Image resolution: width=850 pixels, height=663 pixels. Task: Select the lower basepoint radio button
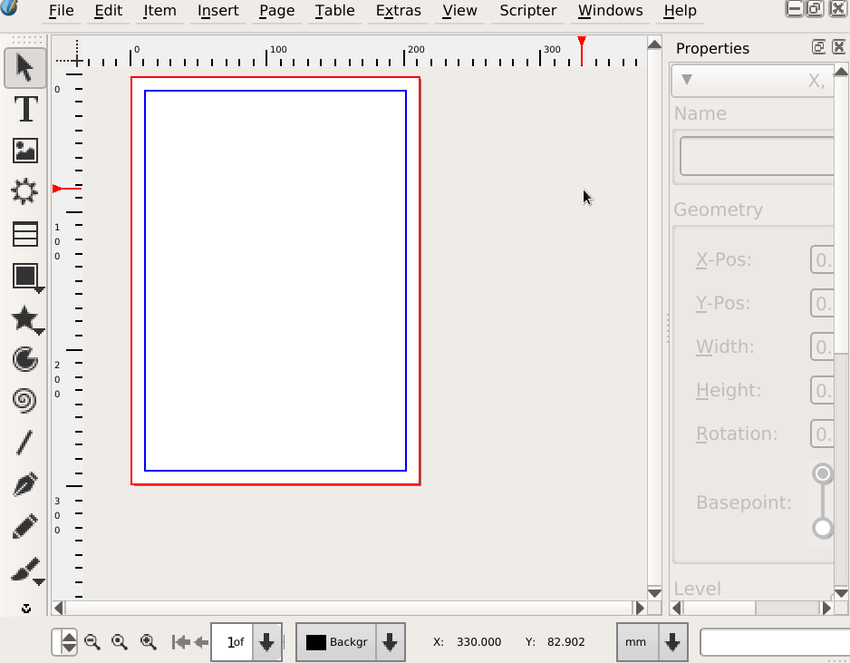click(x=822, y=528)
